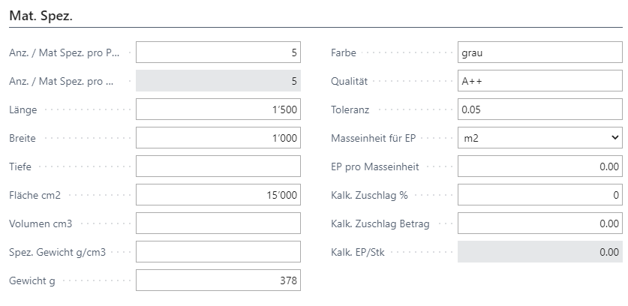This screenshot has height=306, width=628.
Task: Click the empty Volumen cm3 field
Action: (218, 223)
